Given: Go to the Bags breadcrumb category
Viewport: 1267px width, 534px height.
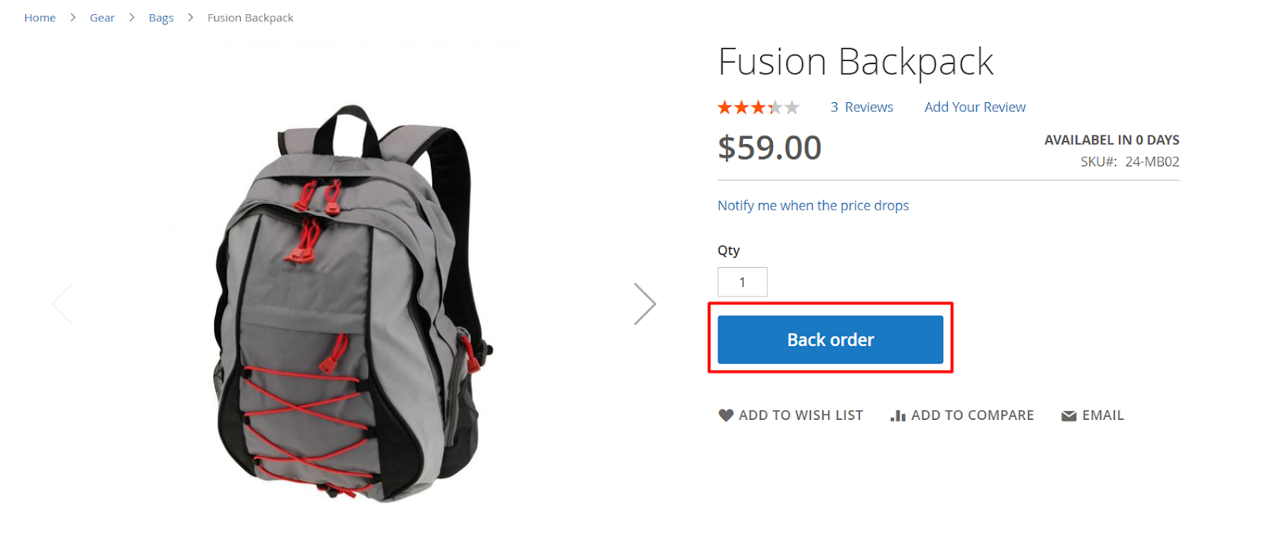Looking at the screenshot, I should [x=161, y=17].
